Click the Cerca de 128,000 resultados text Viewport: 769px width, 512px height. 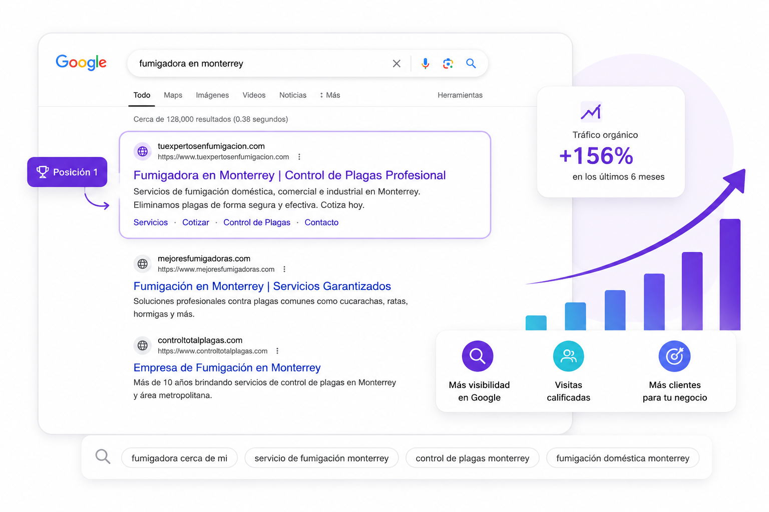pyautogui.click(x=210, y=119)
